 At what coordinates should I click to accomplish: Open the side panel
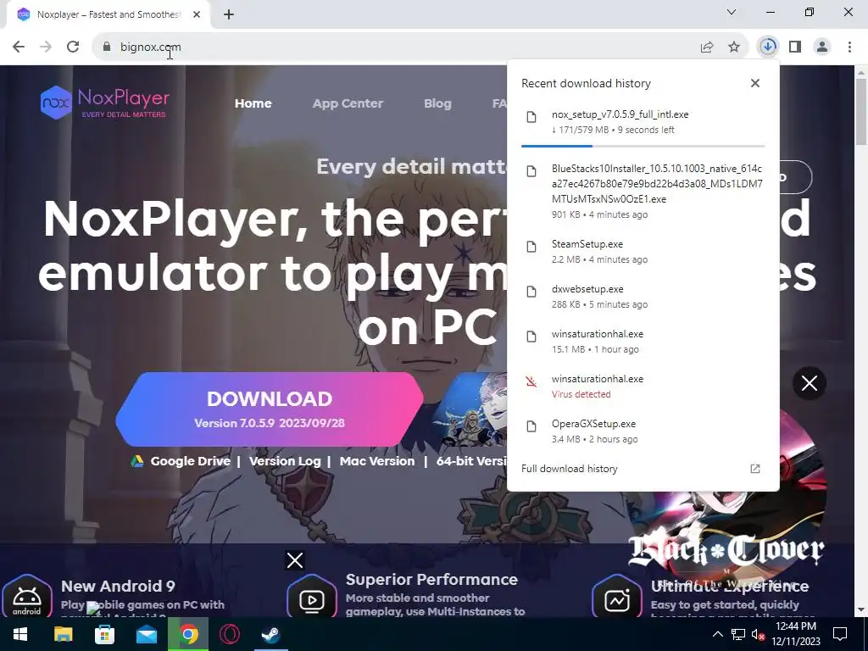click(x=795, y=47)
